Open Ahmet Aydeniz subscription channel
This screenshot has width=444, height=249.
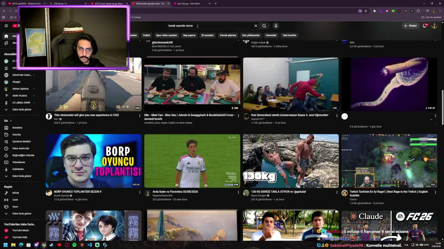[20, 89]
